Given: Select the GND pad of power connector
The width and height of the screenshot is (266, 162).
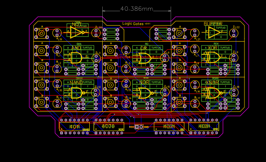Looking at the screenshot, I should (141, 127).
